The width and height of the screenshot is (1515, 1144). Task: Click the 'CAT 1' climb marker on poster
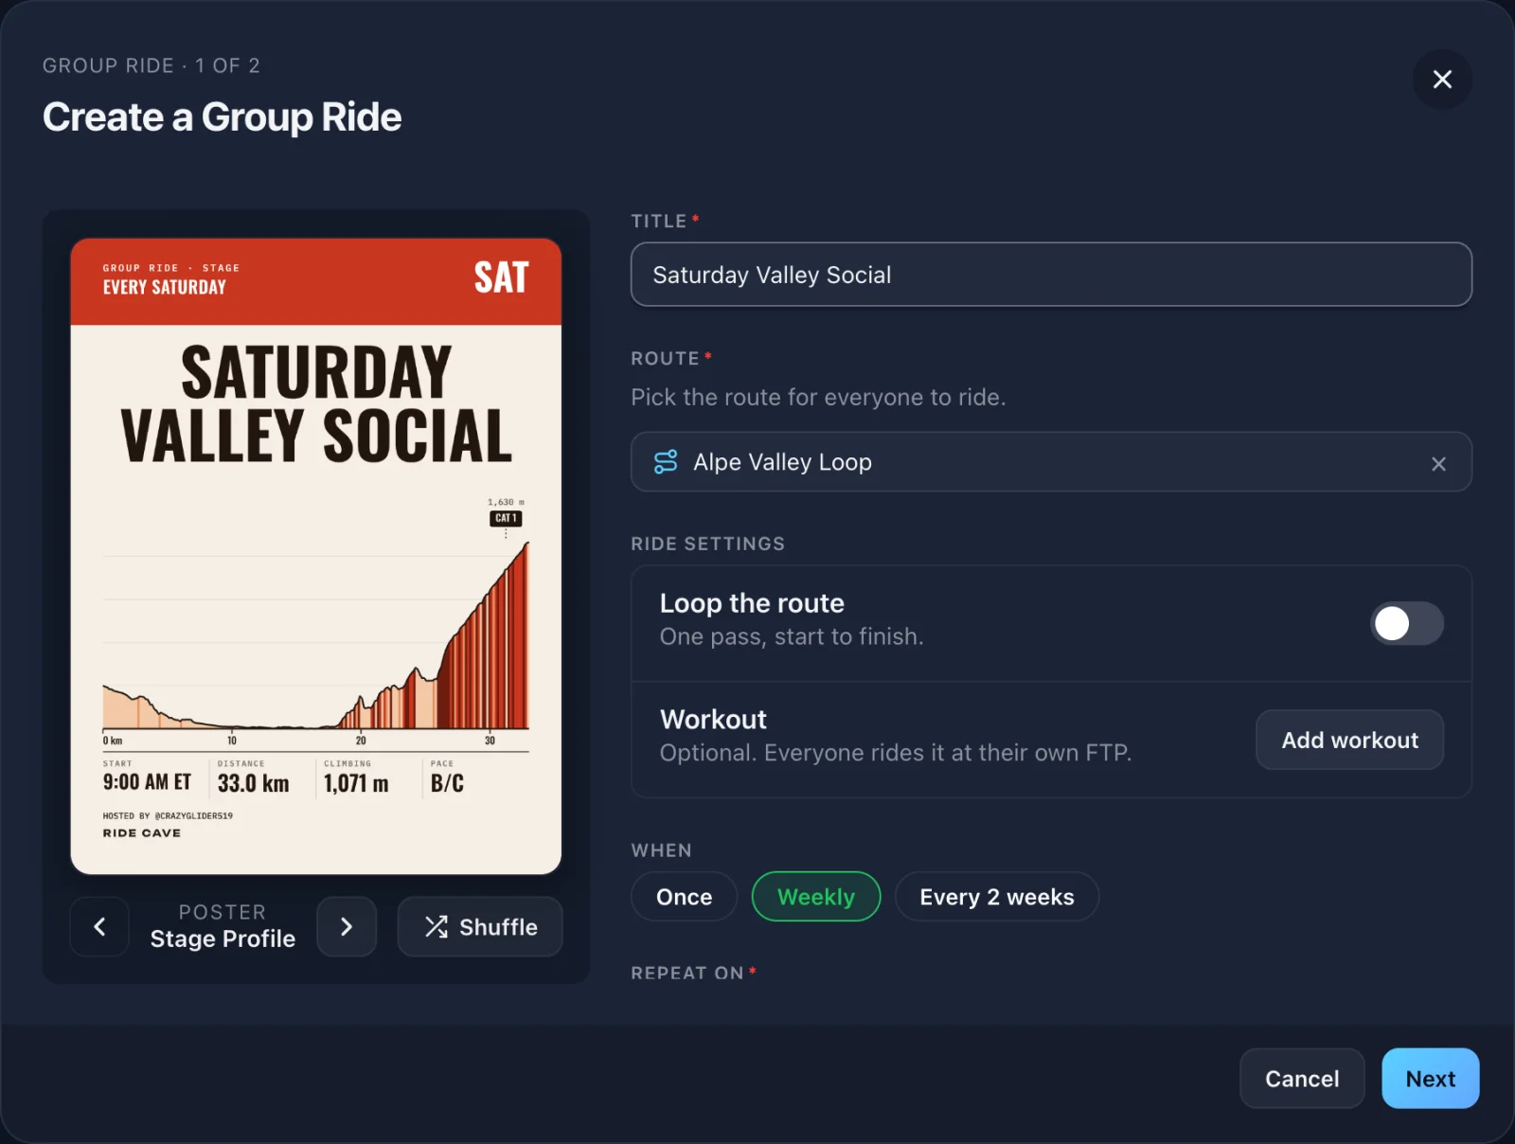(x=506, y=518)
